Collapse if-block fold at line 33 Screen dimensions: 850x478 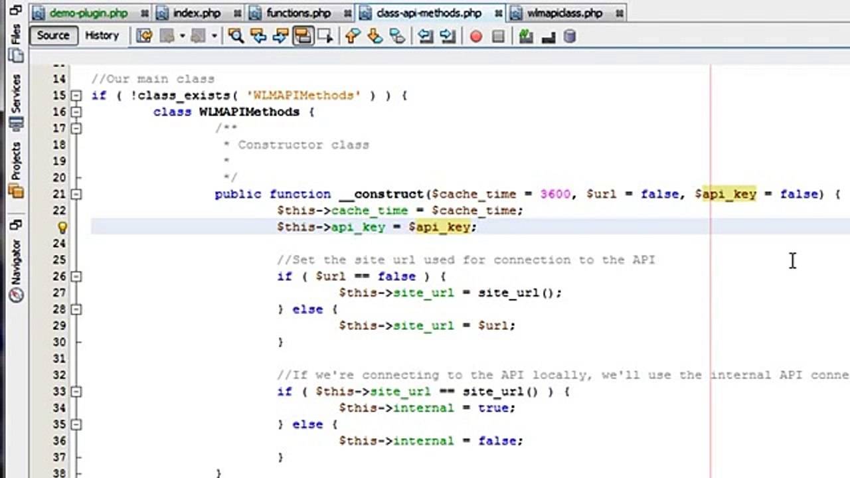[76, 392]
